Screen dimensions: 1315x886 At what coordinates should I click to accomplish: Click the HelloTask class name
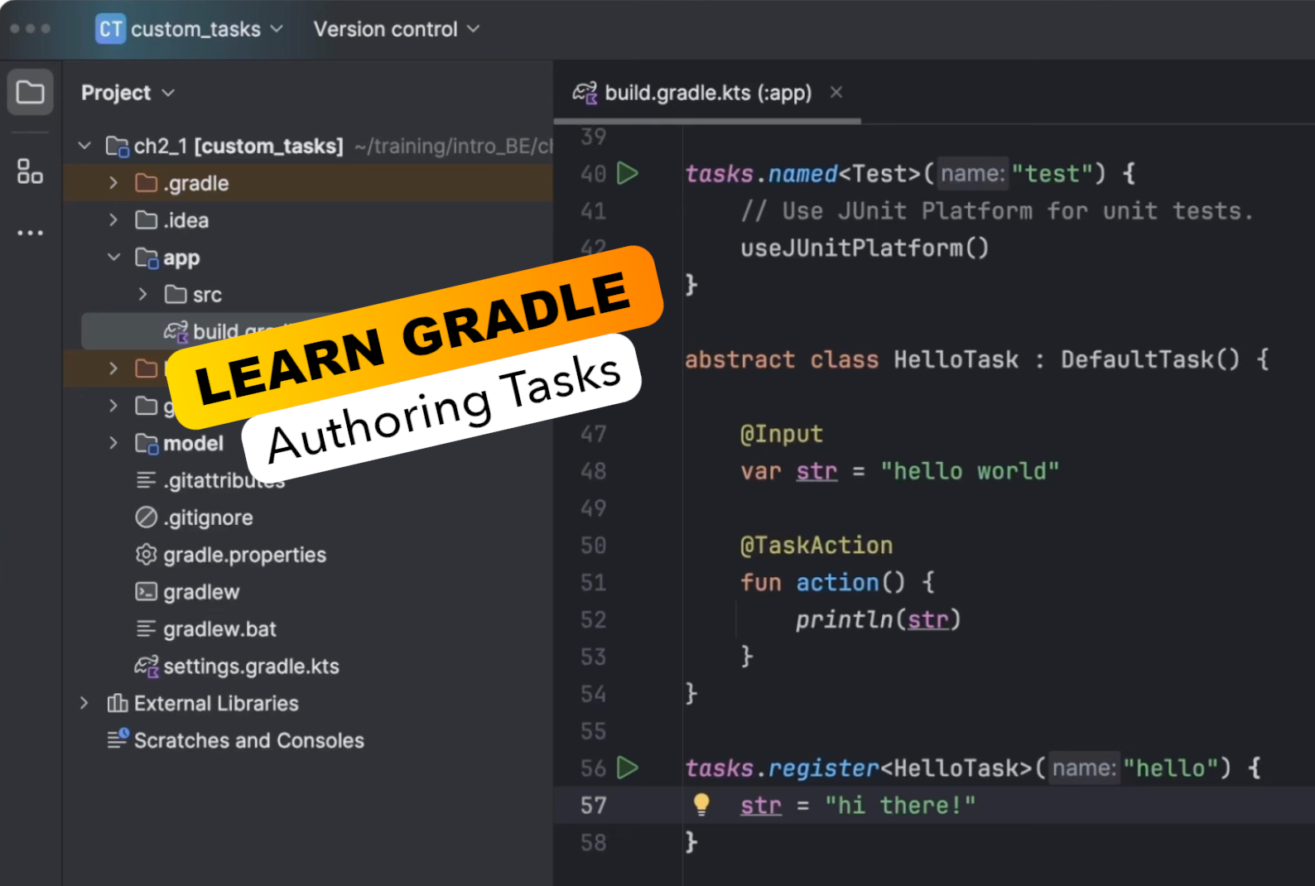[956, 359]
